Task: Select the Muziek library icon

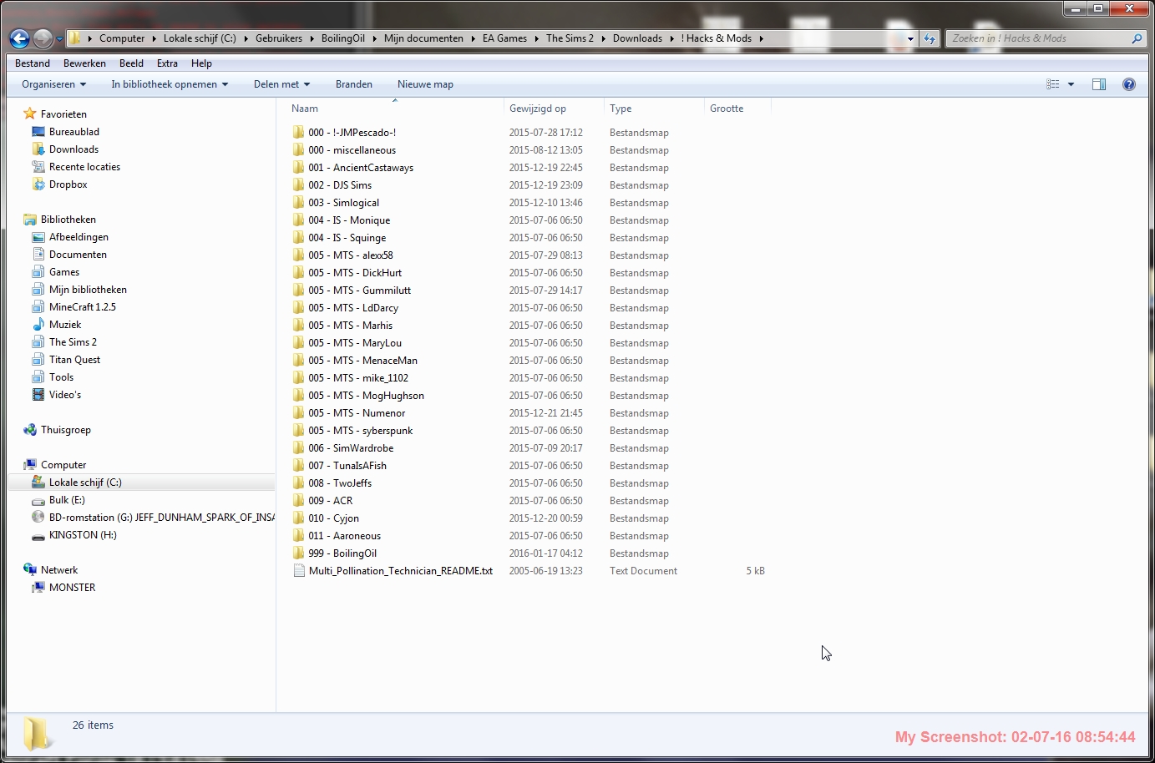Action: coord(38,325)
